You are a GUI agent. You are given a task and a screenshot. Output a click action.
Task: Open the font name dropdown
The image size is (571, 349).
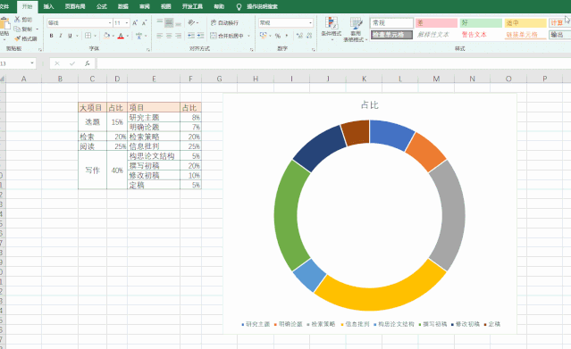pos(110,23)
